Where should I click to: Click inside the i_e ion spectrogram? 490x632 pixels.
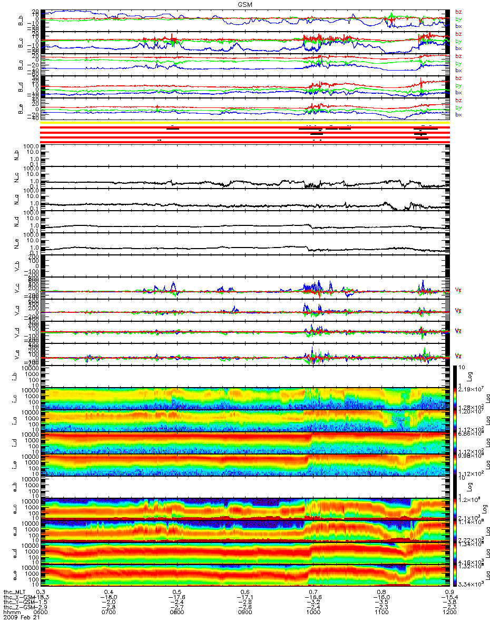click(x=245, y=464)
